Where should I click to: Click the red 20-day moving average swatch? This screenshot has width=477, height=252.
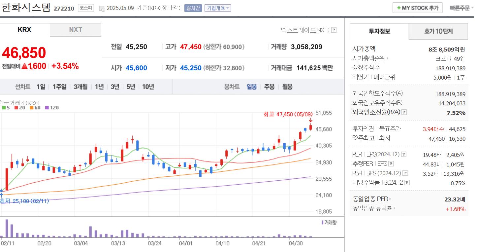[16, 108]
